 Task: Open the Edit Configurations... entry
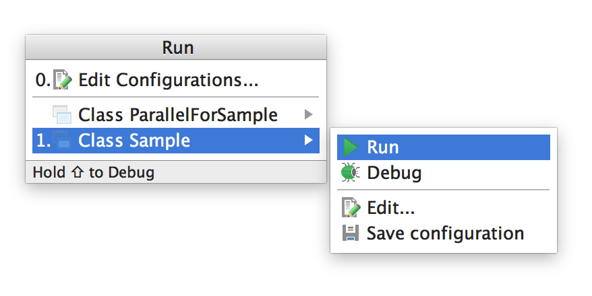tap(169, 81)
